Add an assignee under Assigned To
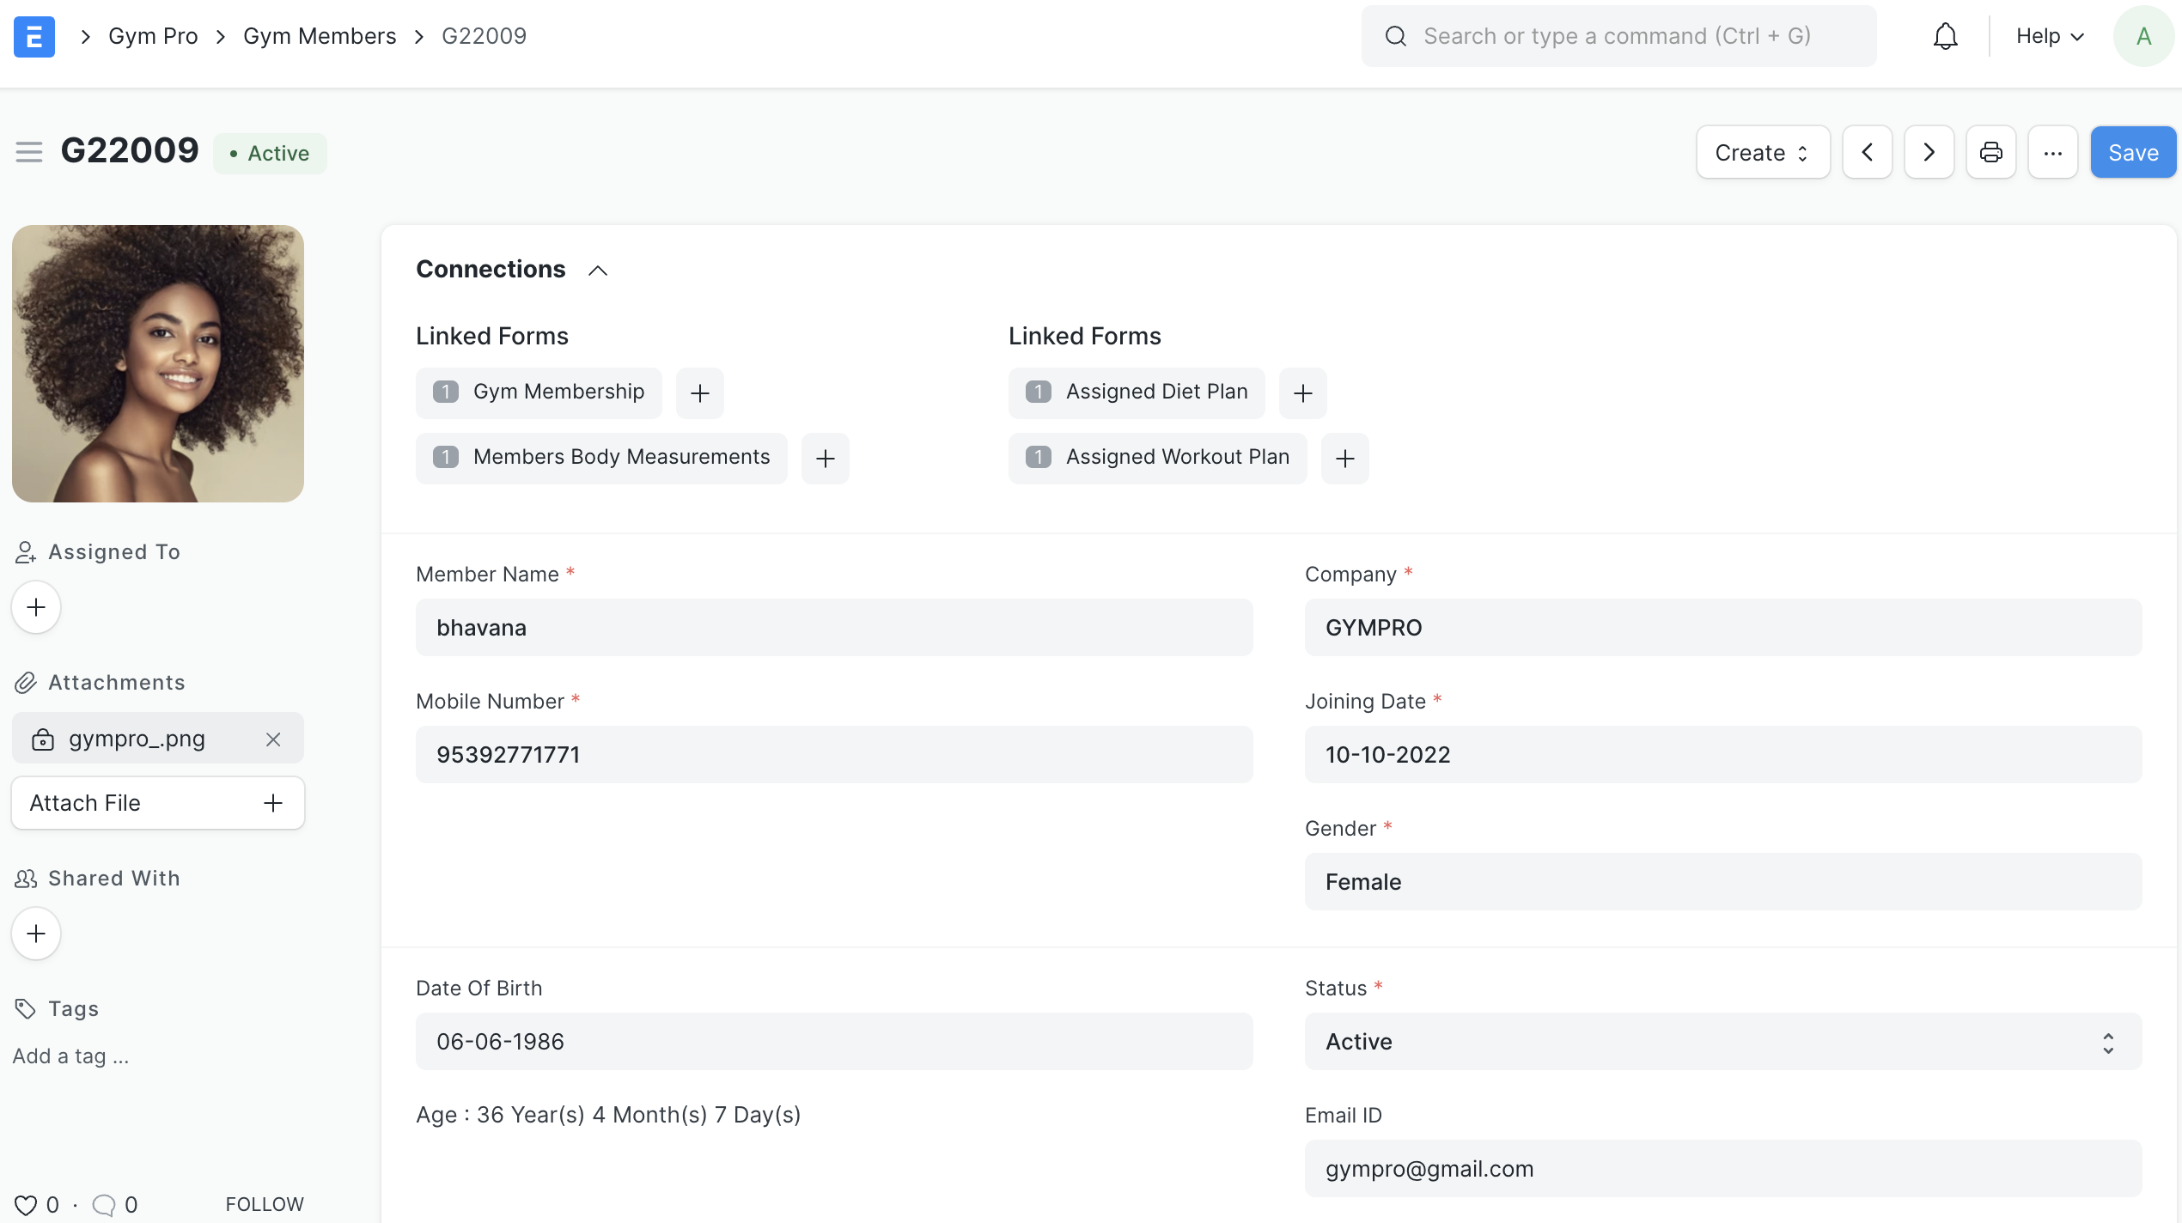Screen dimensions: 2182x1223 coord(36,607)
